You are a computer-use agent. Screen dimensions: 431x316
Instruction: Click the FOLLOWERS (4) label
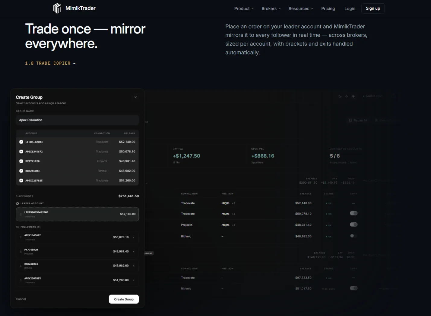[x=30, y=227]
